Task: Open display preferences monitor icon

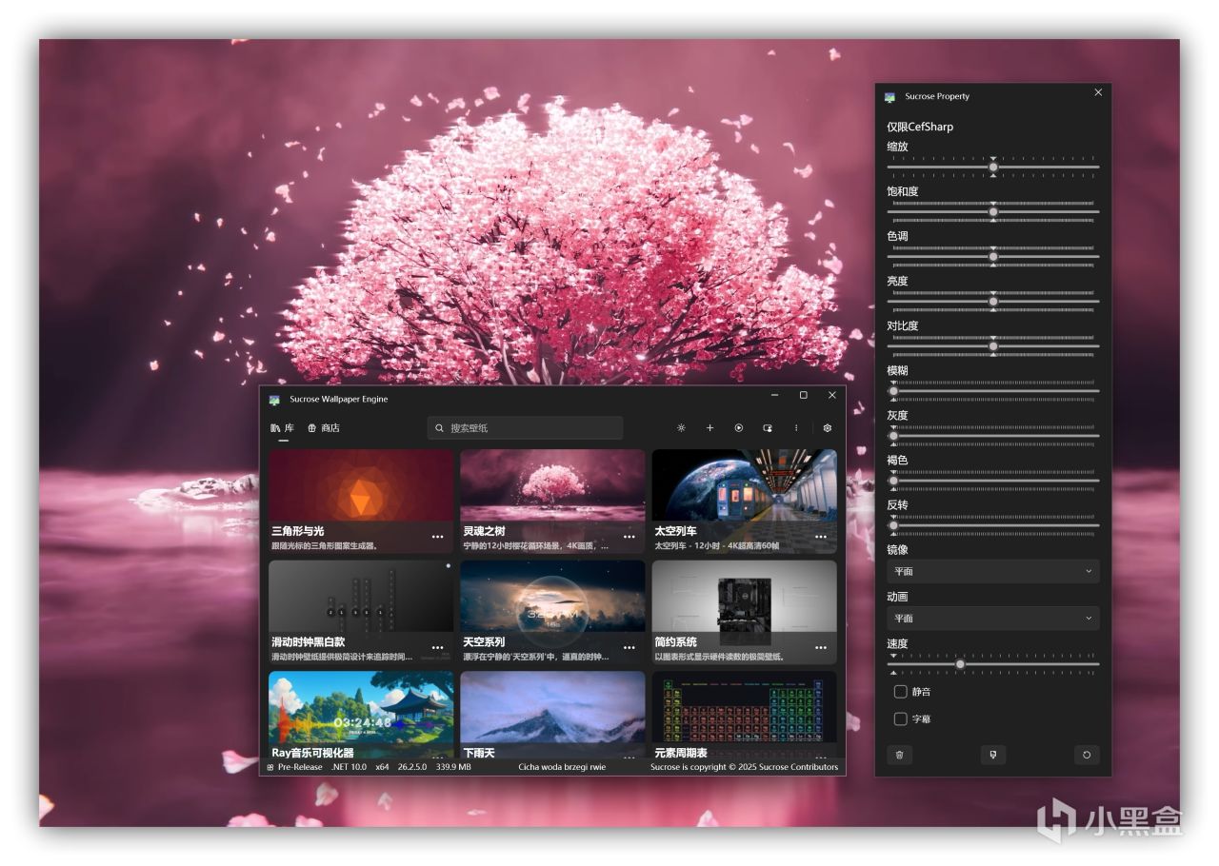Action: point(768,428)
